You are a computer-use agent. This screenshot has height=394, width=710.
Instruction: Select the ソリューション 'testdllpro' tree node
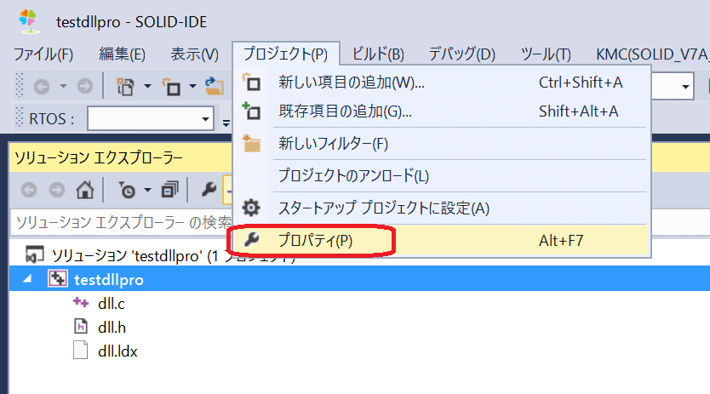coord(174,256)
